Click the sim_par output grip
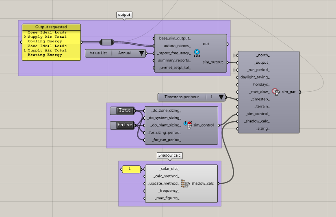 (x=301, y=92)
